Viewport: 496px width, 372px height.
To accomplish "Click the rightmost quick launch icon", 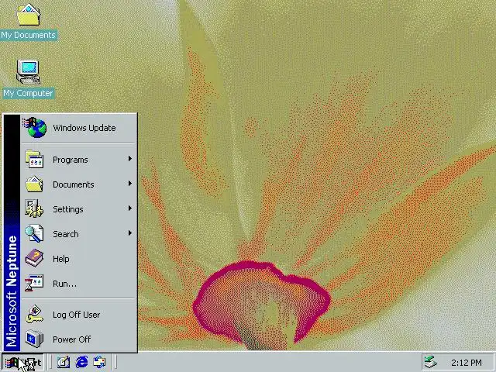I will (x=100, y=362).
